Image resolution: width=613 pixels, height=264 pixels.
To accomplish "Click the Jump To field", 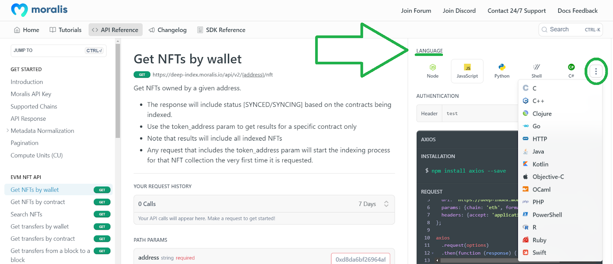I will tap(58, 50).
